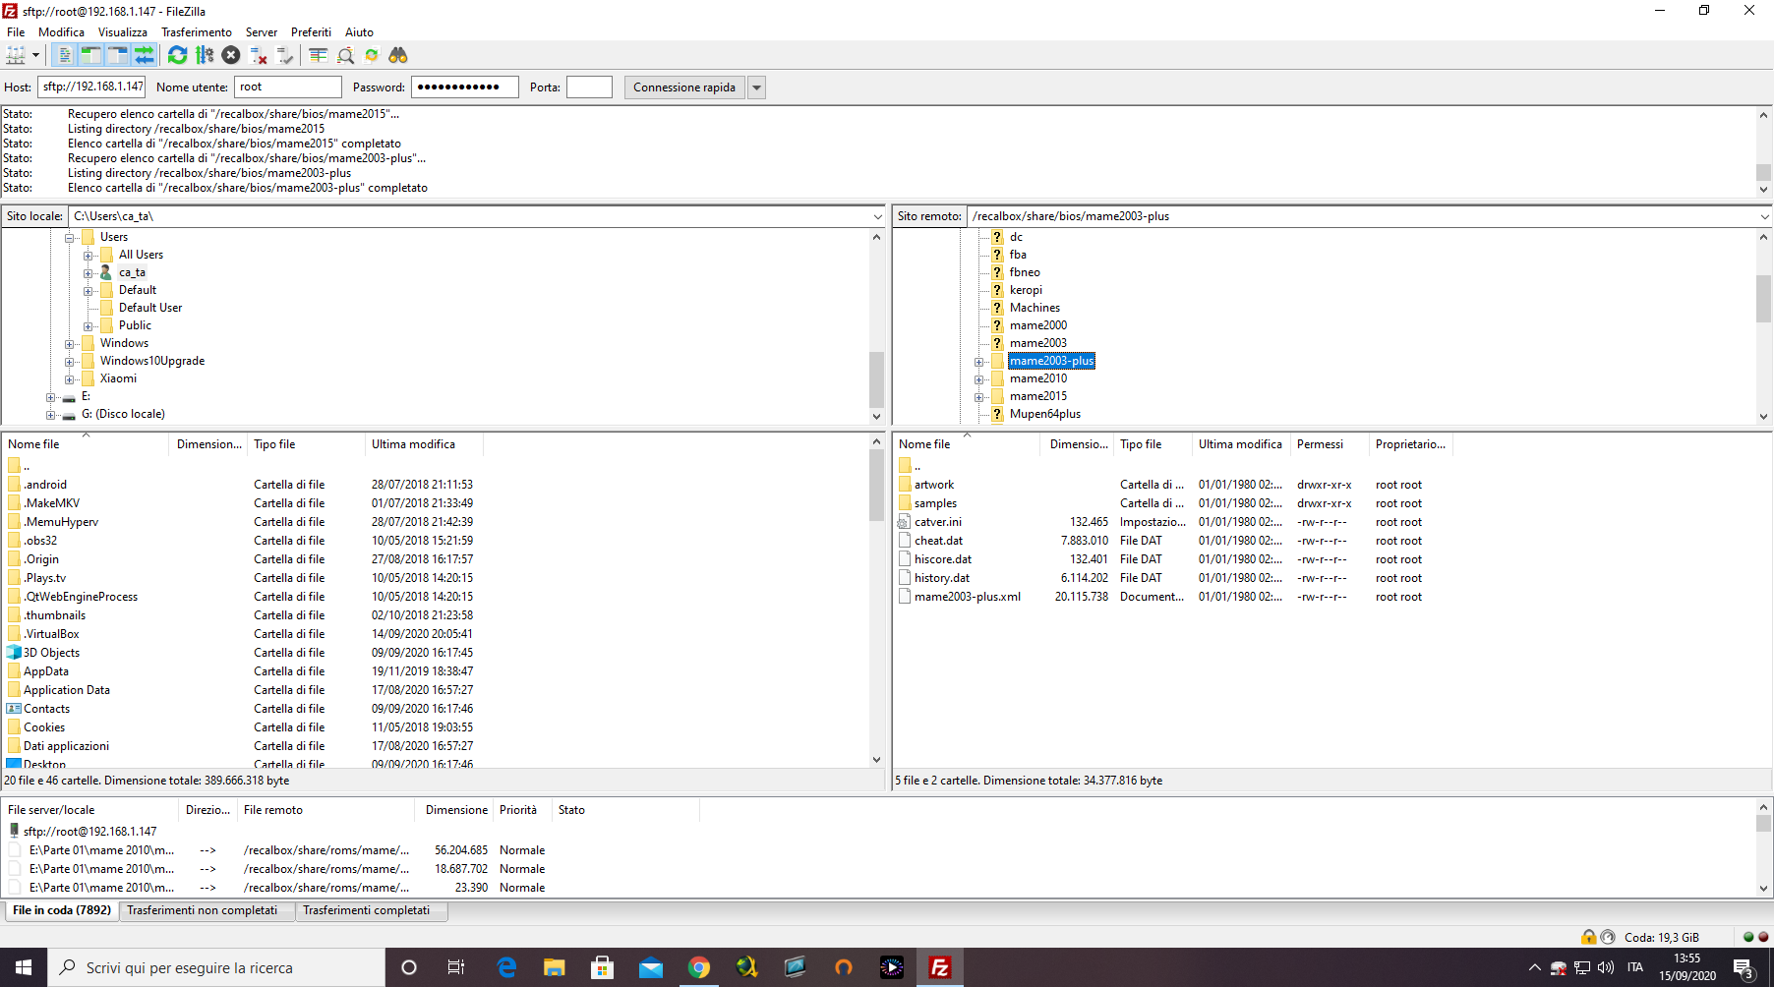Image resolution: width=1774 pixels, height=987 pixels.
Task: Disconnect from the current server
Action: (258, 55)
